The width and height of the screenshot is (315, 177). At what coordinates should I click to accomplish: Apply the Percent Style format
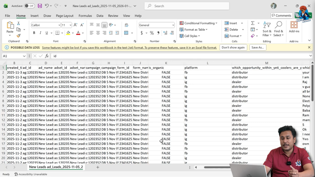point(152,33)
